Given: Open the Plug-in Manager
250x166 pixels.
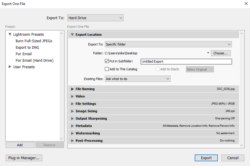Looking at the screenshot, I should 24,158.
